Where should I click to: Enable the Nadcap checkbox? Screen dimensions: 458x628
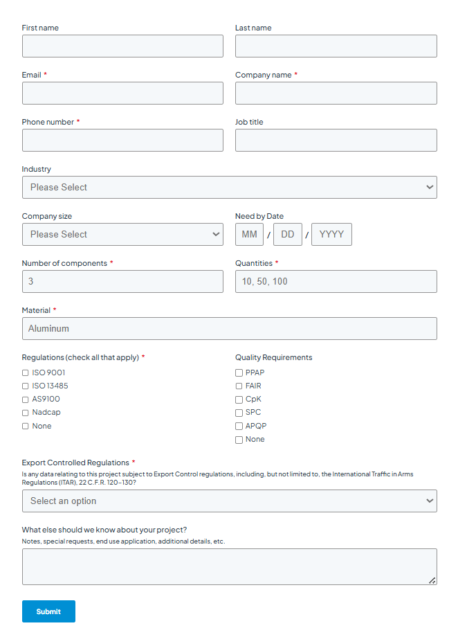point(25,413)
